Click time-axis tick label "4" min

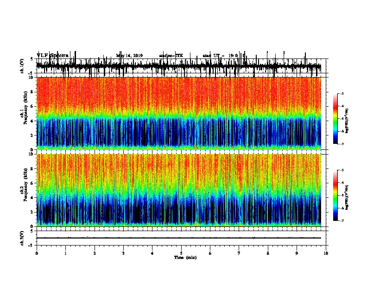coord(152,253)
